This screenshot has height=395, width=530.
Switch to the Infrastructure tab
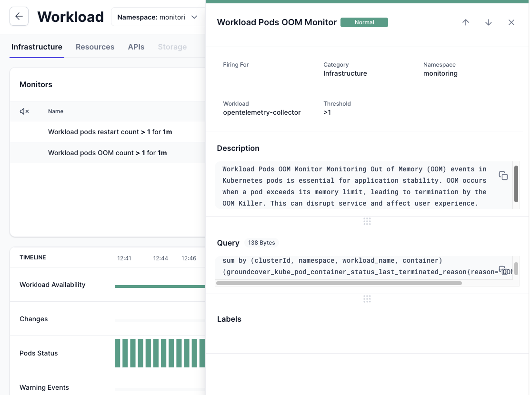click(x=37, y=47)
